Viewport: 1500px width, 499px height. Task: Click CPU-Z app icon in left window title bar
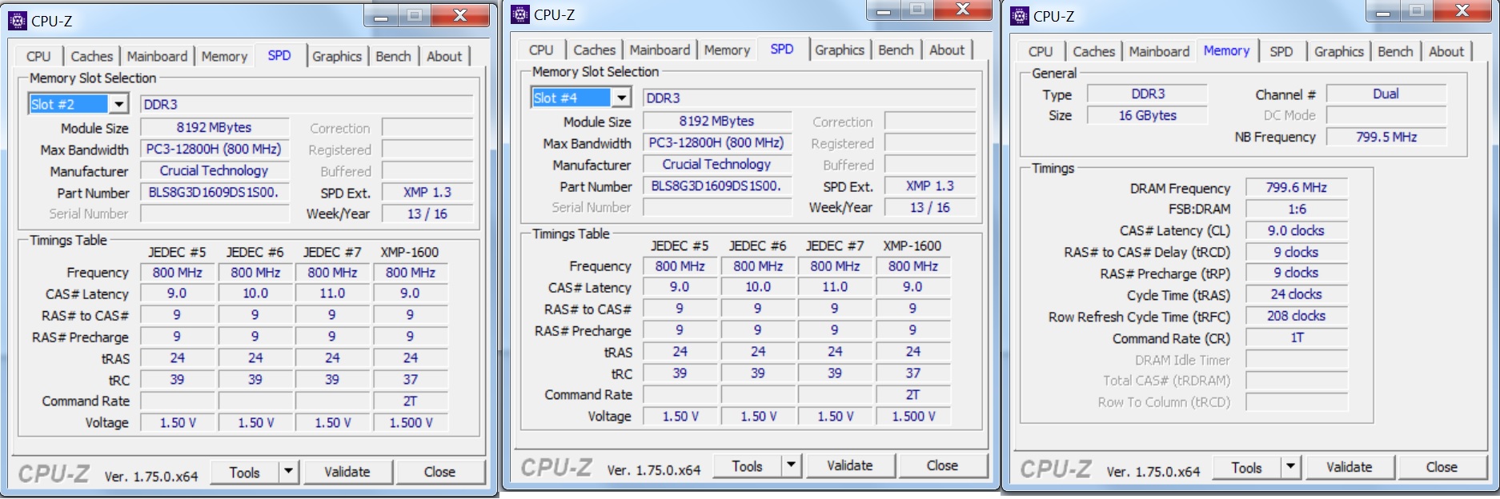tap(18, 21)
